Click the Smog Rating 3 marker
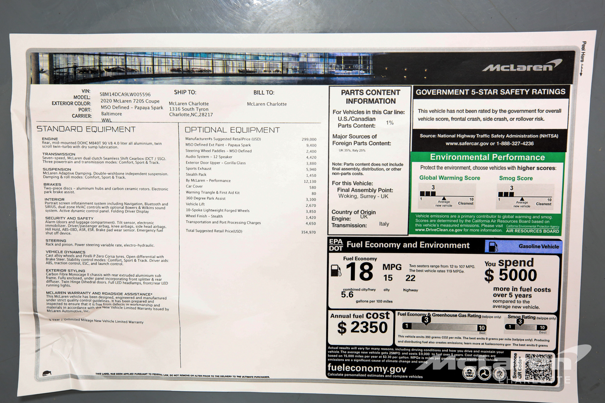Viewport: 605px width, 403px height. [x=520, y=322]
